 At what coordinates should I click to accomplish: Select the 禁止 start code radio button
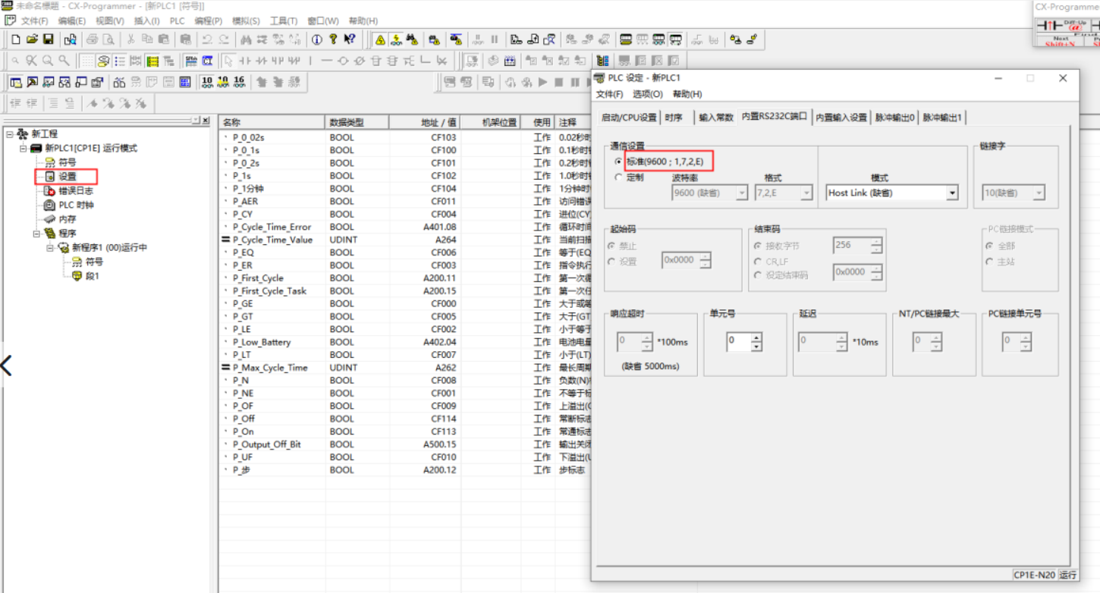[611, 246]
